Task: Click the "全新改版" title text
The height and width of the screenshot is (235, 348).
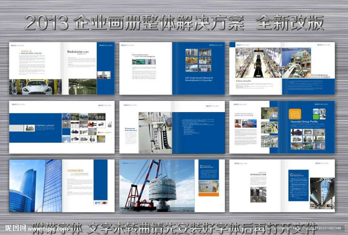Action: click(290, 22)
